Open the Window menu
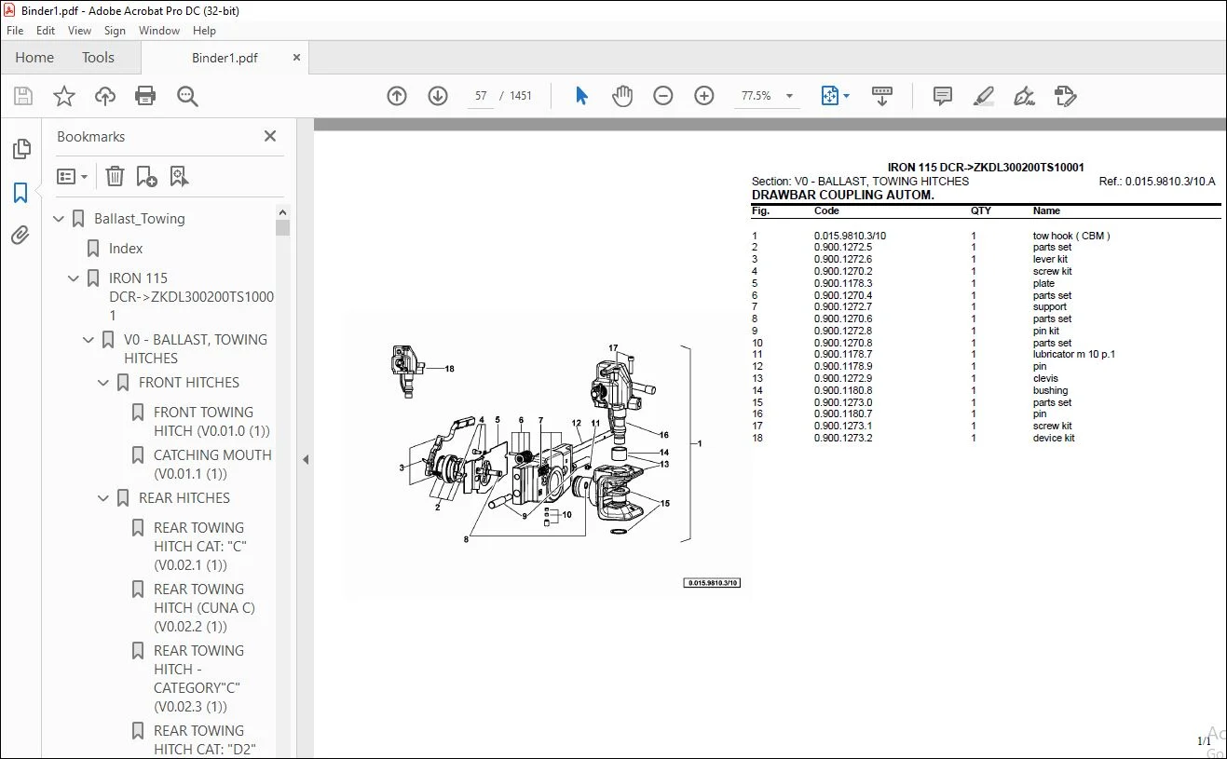The height and width of the screenshot is (759, 1227). (x=159, y=31)
